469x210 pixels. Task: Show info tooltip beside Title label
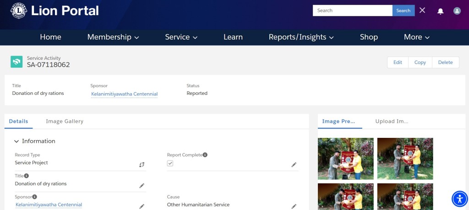26,176
